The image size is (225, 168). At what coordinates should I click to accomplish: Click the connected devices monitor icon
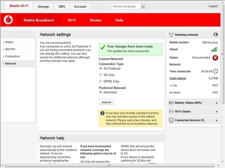pyautogui.click(x=171, y=120)
